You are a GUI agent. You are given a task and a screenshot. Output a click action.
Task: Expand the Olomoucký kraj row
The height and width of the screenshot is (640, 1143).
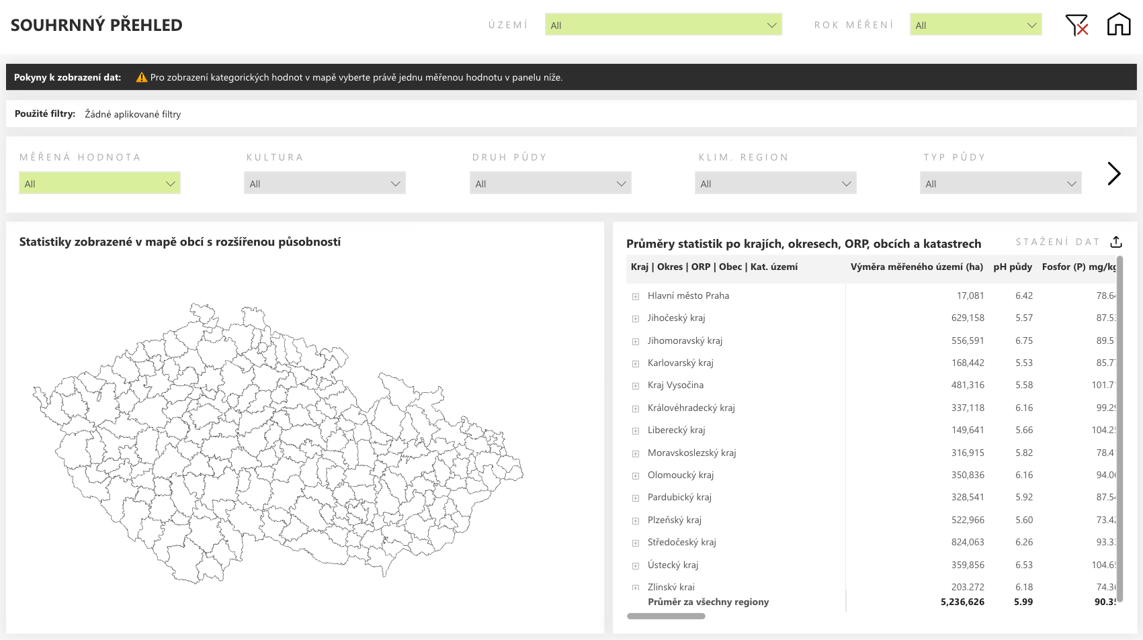(635, 475)
